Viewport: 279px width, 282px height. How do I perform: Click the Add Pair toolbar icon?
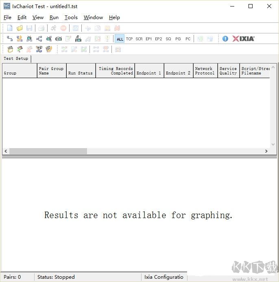coord(10,39)
